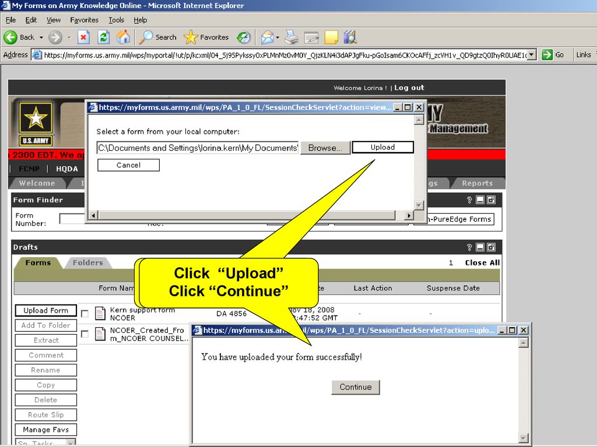The height and width of the screenshot is (447, 597).
Task: Click the Form Number input field
Action: coord(72,219)
